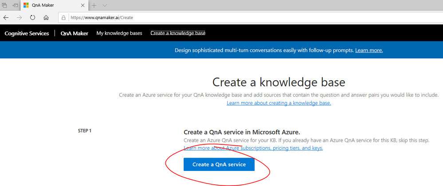Click the padlock site security icon
443x186 pixels.
click(x=63, y=18)
